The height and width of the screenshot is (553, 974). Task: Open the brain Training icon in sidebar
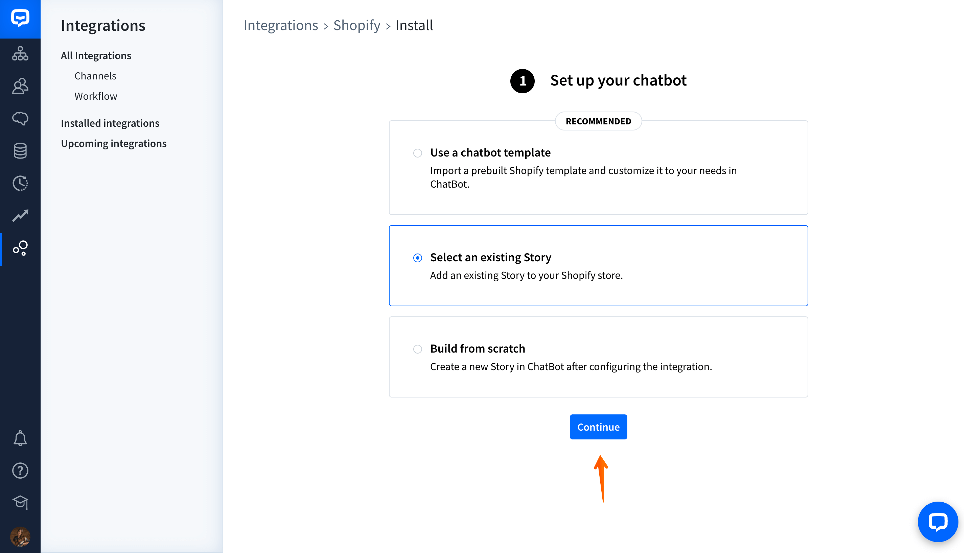coord(20,119)
